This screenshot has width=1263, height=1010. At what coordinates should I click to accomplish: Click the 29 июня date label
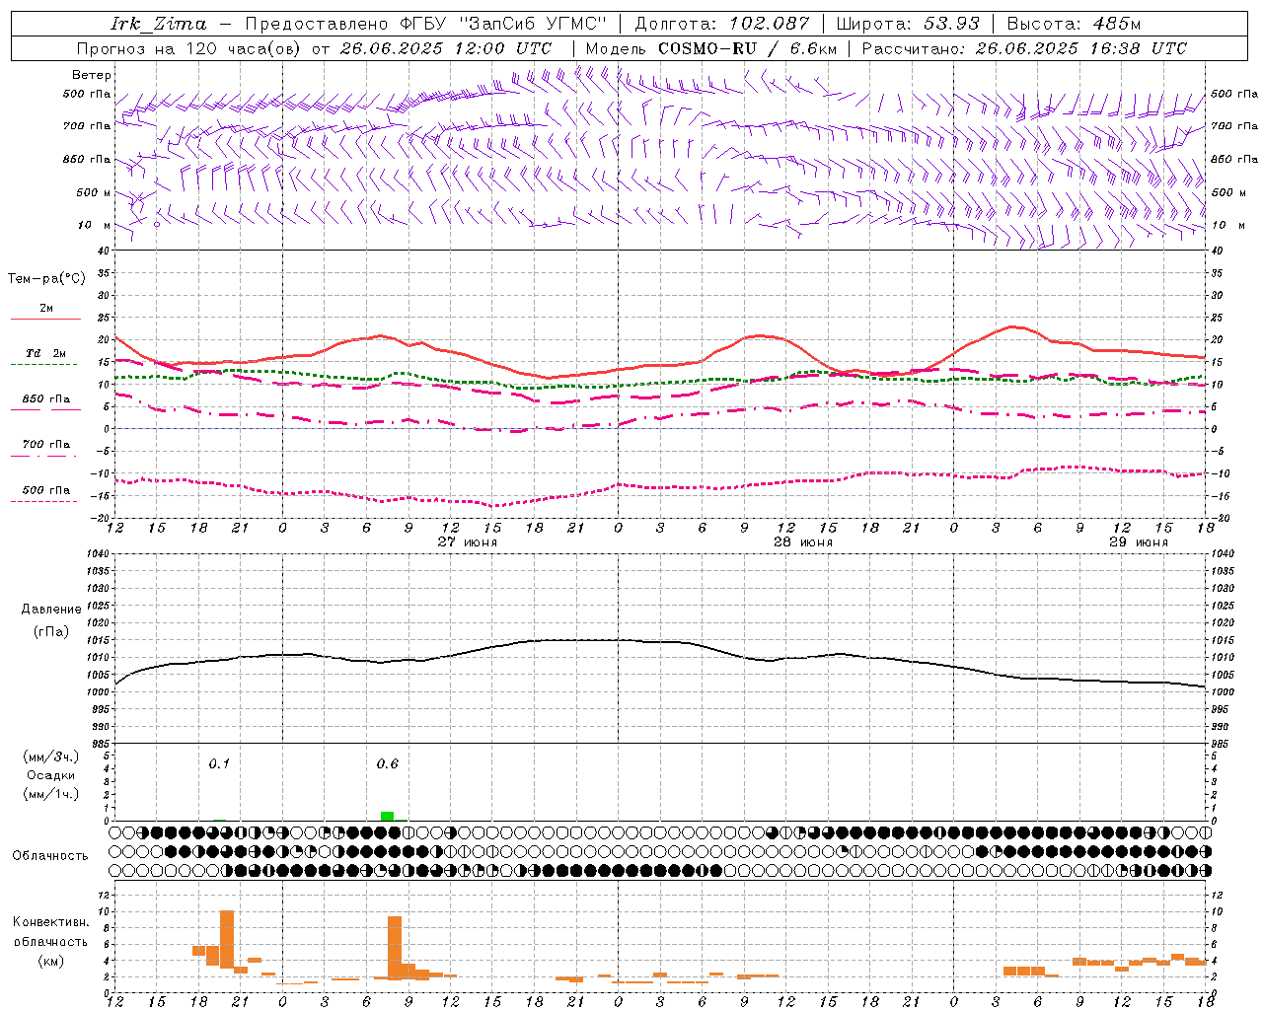1139,542
